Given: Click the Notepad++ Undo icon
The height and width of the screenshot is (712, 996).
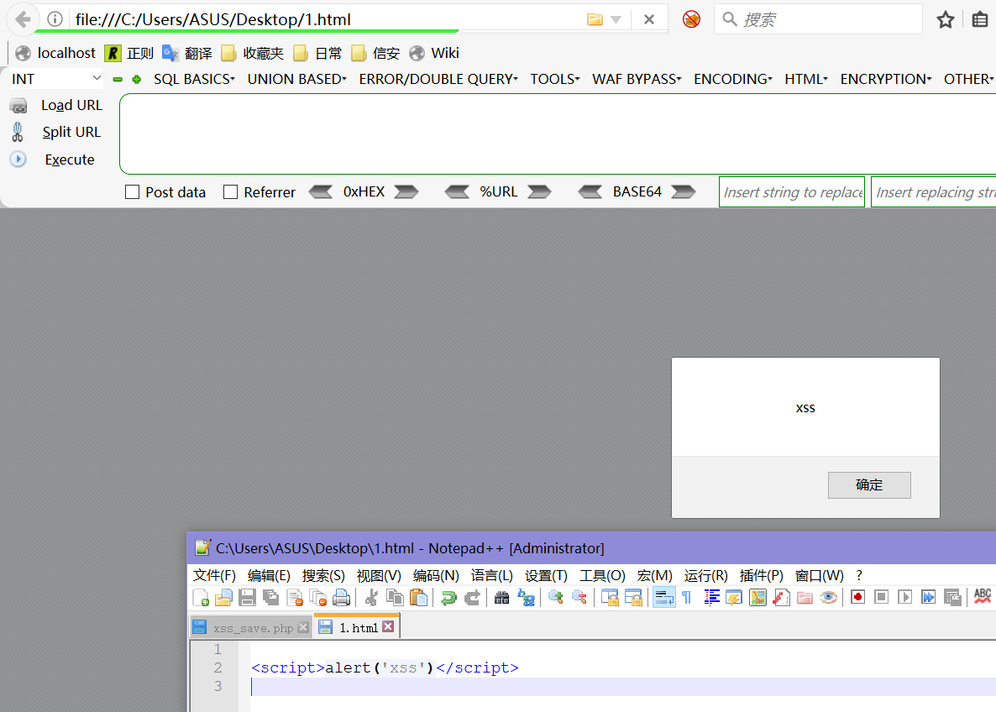Looking at the screenshot, I should click(x=448, y=598).
